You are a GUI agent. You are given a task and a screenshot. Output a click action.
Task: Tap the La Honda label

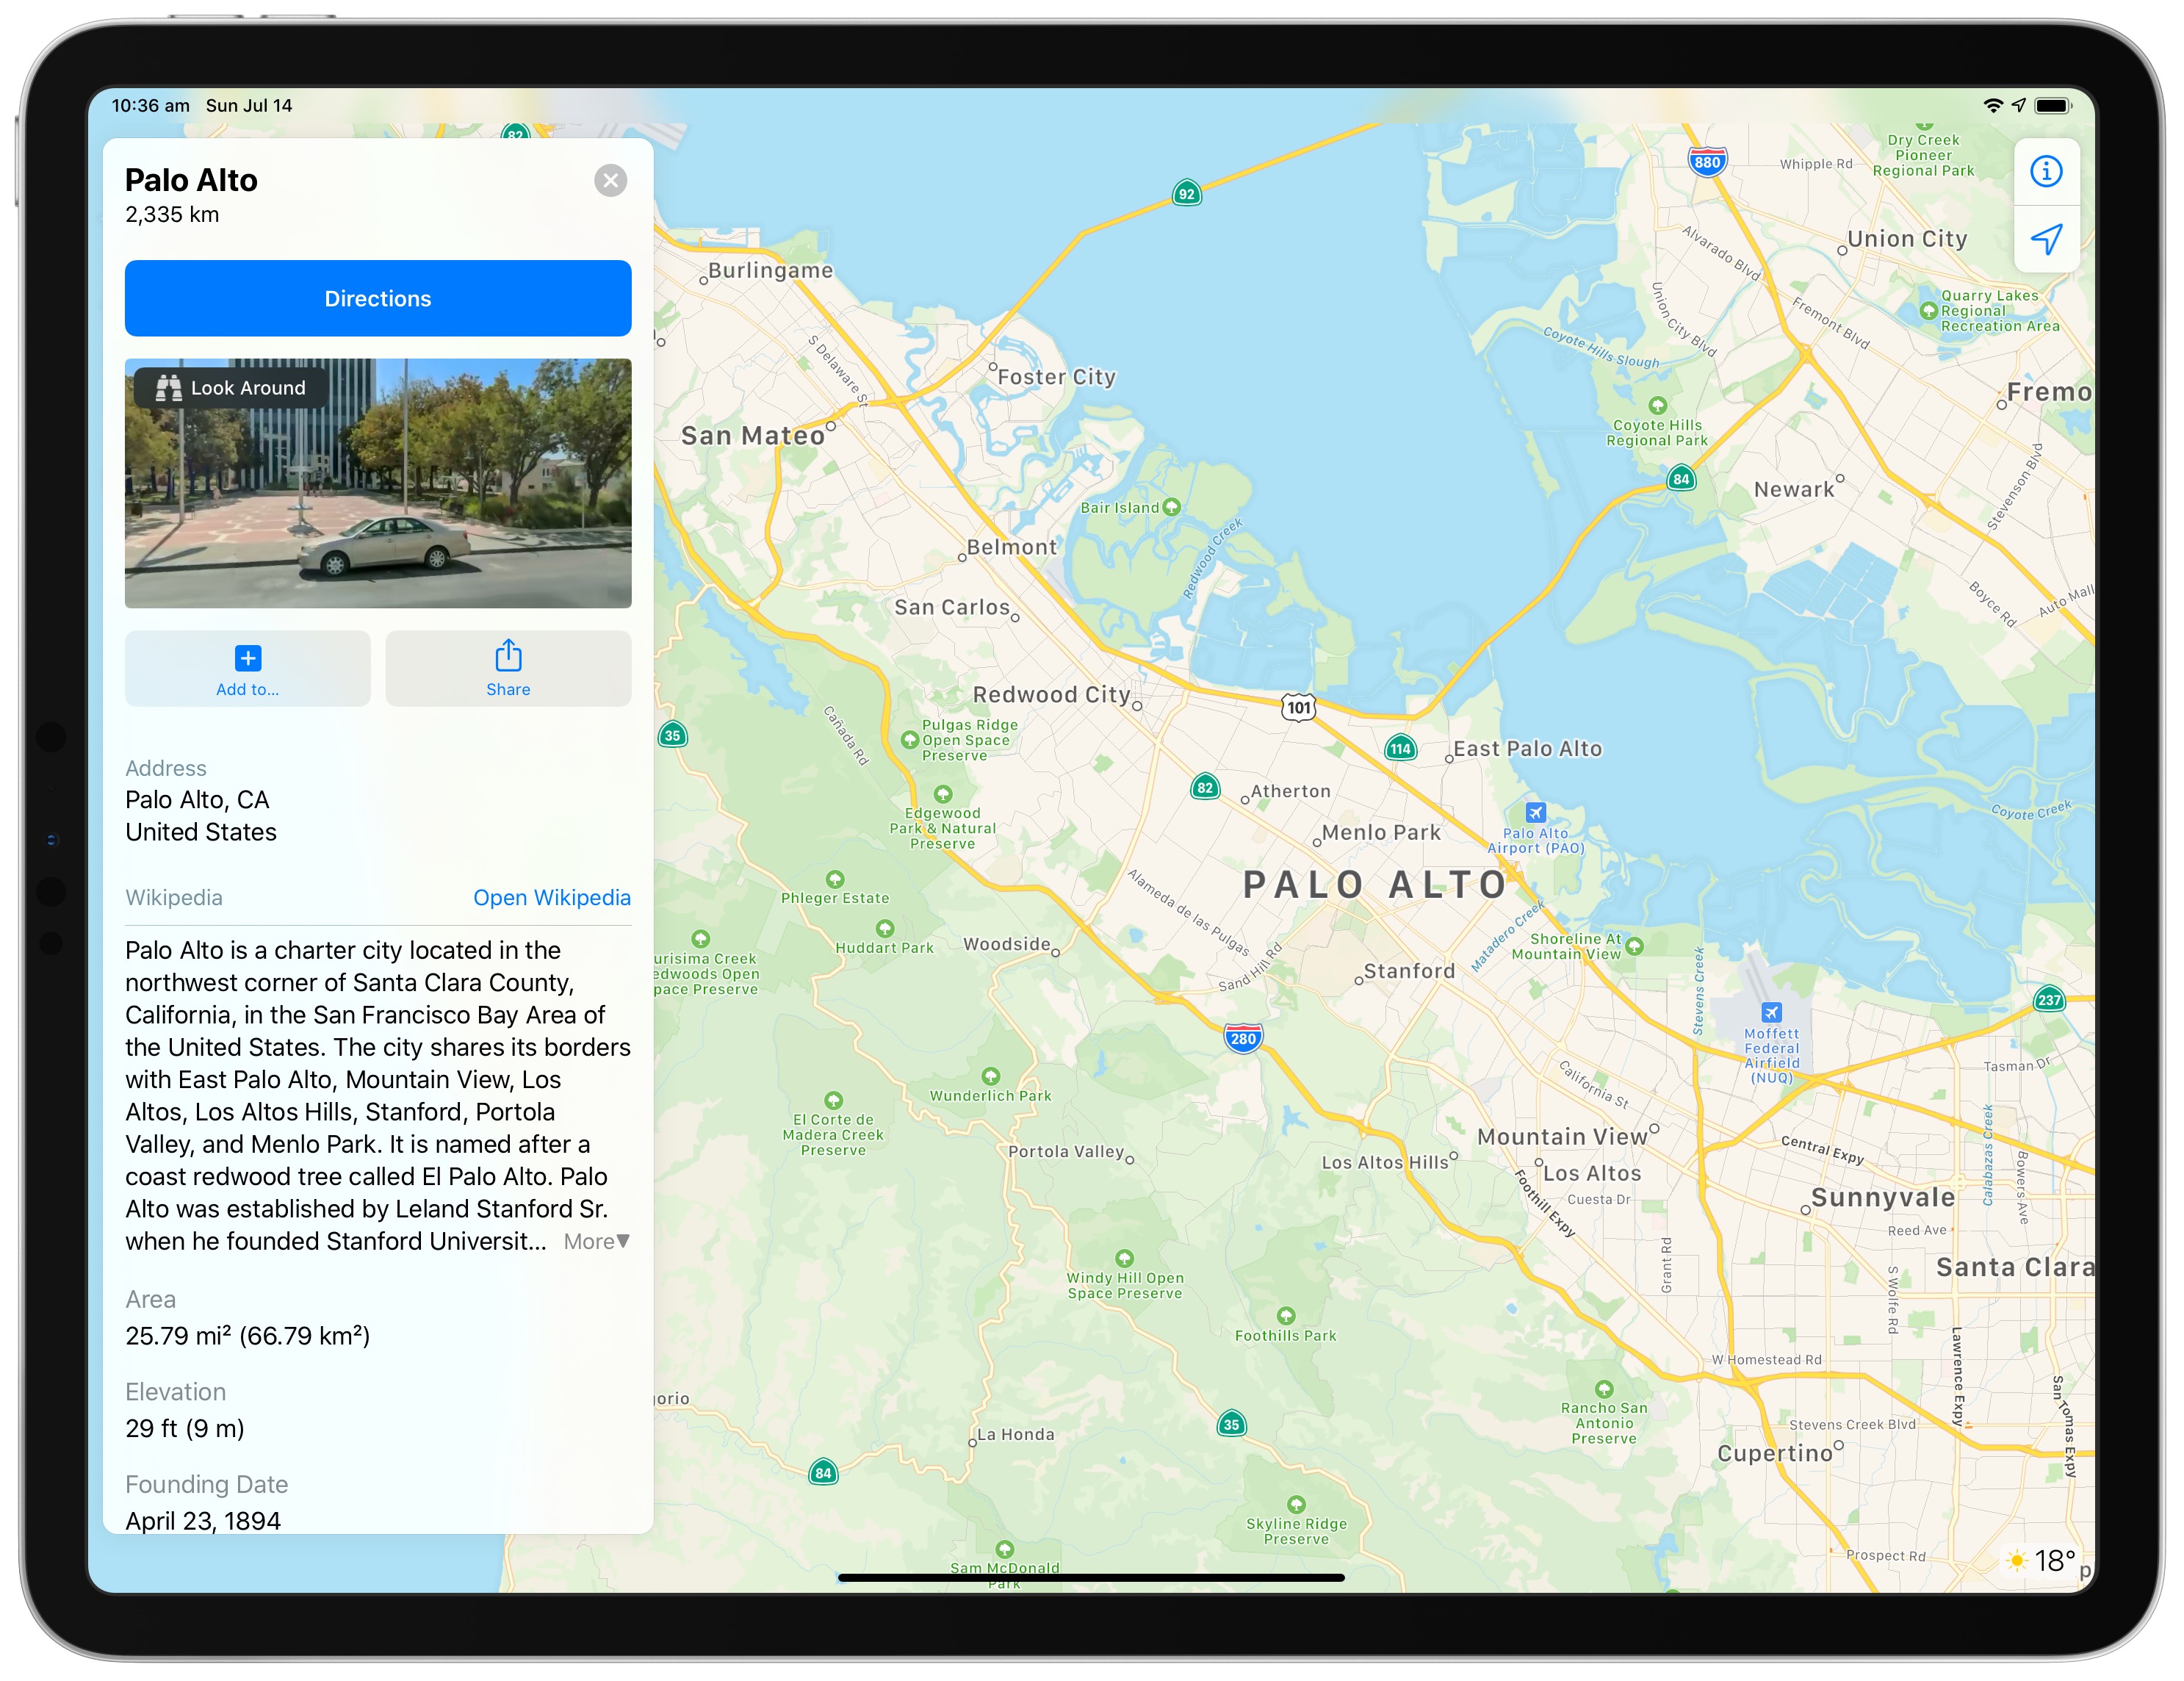[1015, 1434]
